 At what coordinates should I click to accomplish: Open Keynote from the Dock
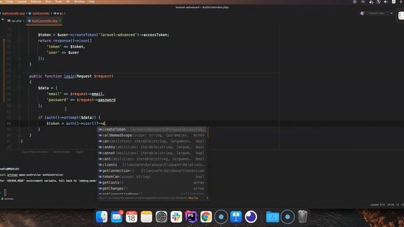click(236, 217)
